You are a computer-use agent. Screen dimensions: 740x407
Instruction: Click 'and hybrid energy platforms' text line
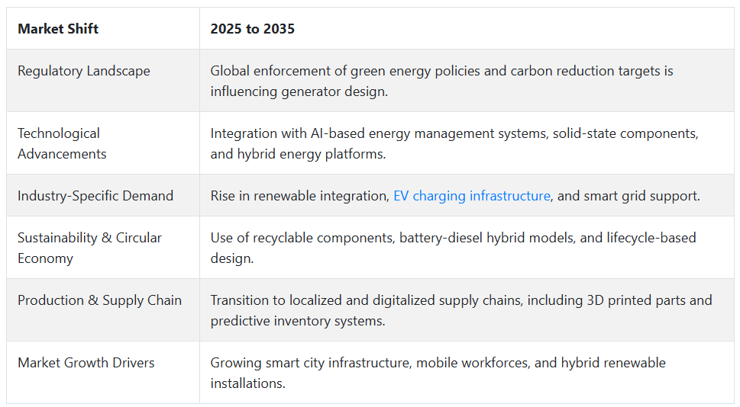coord(299,154)
